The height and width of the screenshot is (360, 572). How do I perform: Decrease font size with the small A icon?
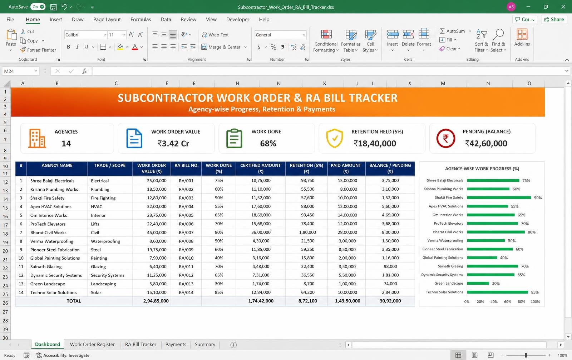pos(140,35)
